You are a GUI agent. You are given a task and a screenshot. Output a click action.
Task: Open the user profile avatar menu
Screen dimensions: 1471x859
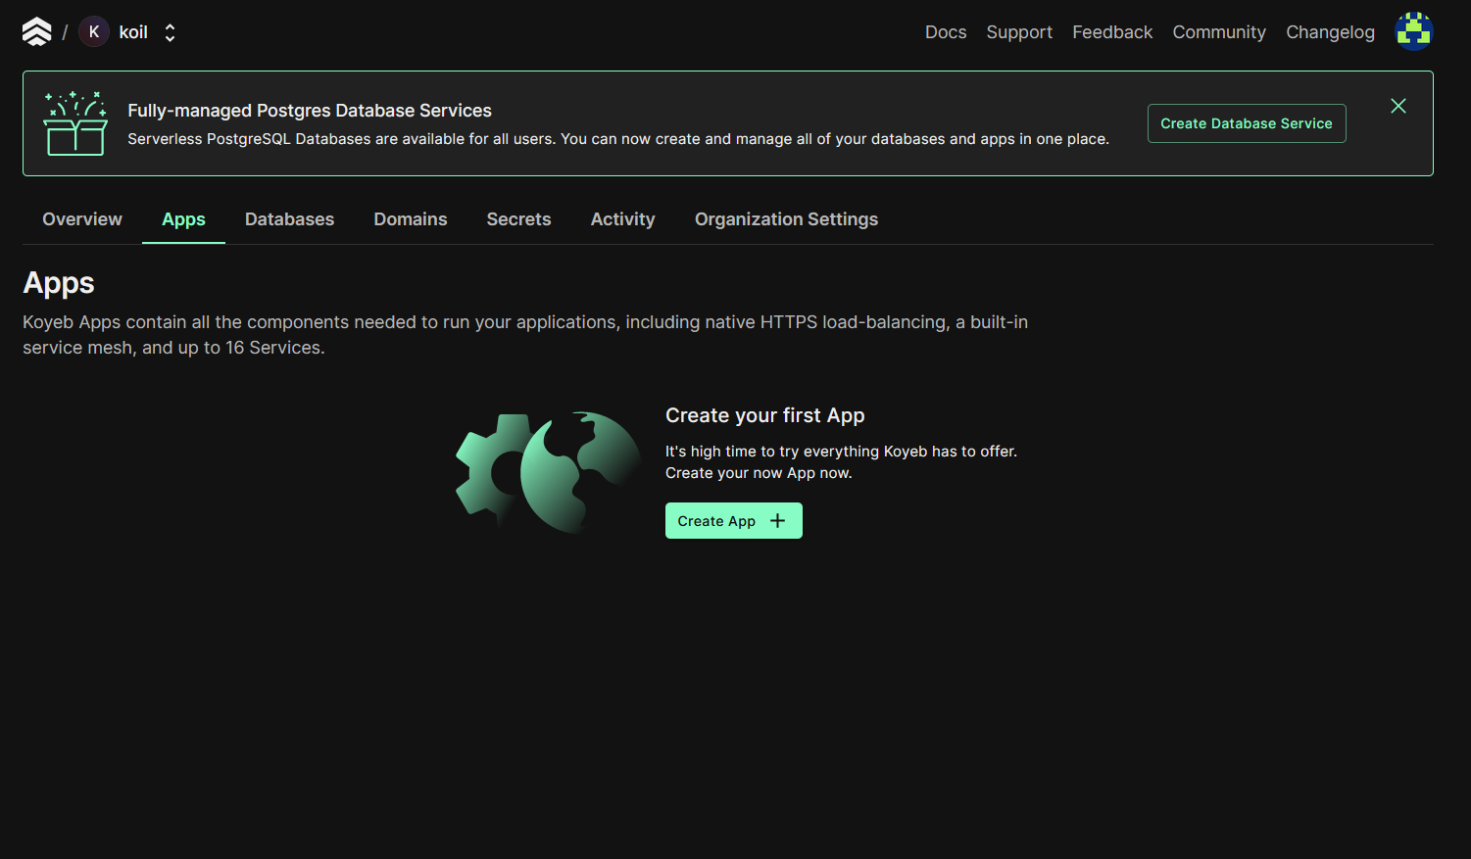point(1413,31)
